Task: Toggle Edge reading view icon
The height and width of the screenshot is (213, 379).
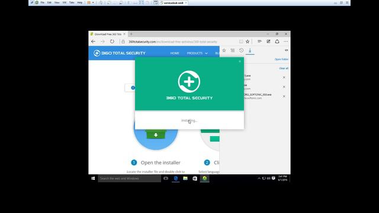Action: click(x=241, y=41)
